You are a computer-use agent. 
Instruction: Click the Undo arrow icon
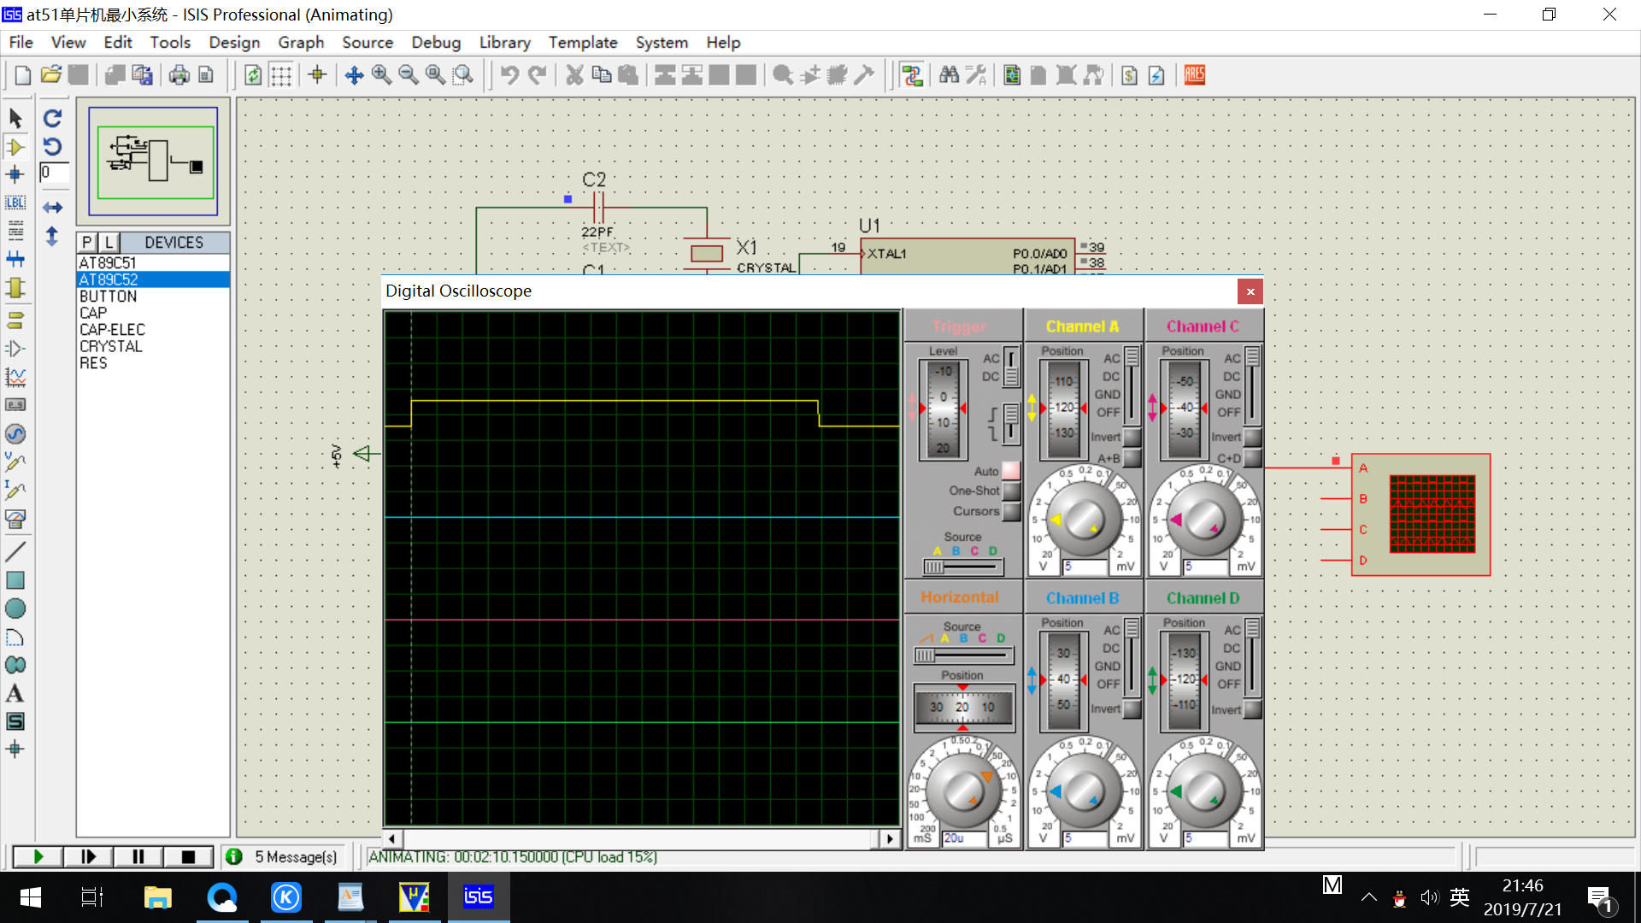(x=509, y=75)
